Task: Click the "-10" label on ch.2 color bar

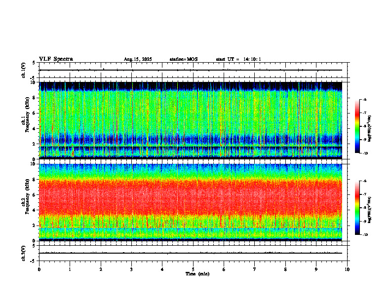Action: (x=365, y=234)
